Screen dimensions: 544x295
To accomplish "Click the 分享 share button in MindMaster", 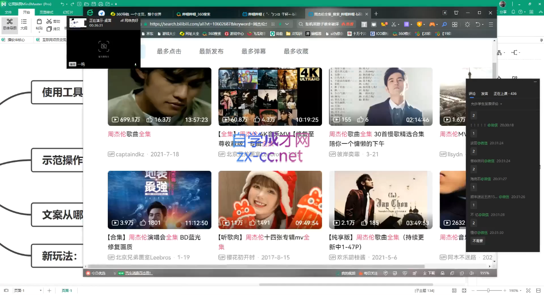I will pyautogui.click(x=503, y=12).
